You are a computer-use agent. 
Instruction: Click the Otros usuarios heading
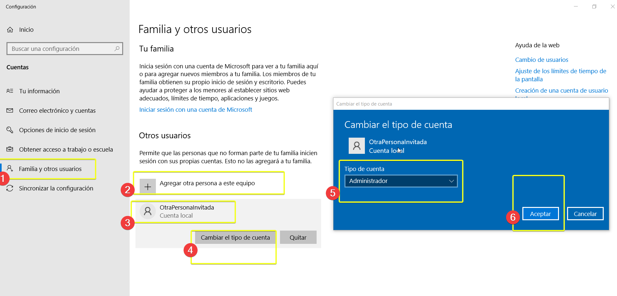[165, 136]
